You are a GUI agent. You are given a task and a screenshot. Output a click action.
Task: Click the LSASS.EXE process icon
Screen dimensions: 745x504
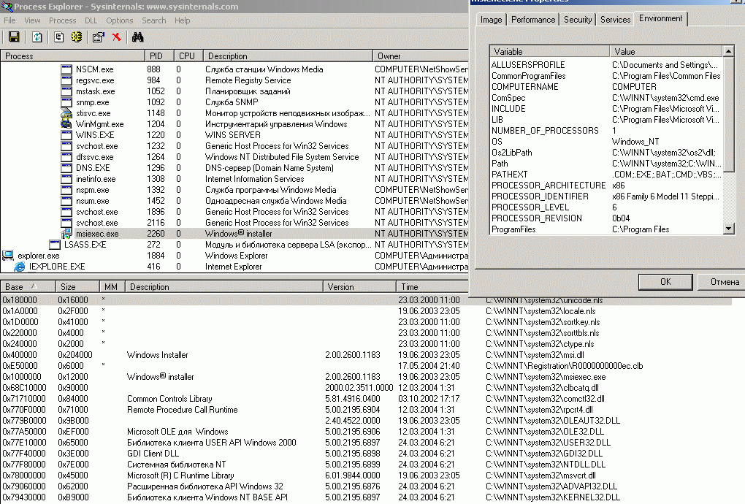55,245
